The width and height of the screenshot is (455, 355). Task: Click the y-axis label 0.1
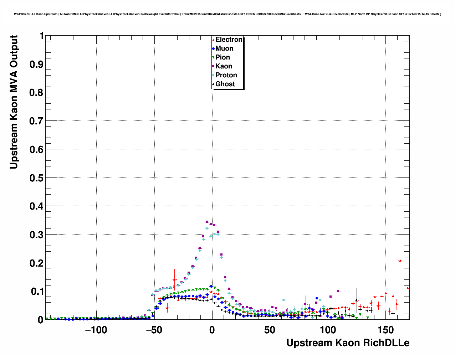[x=36, y=292]
